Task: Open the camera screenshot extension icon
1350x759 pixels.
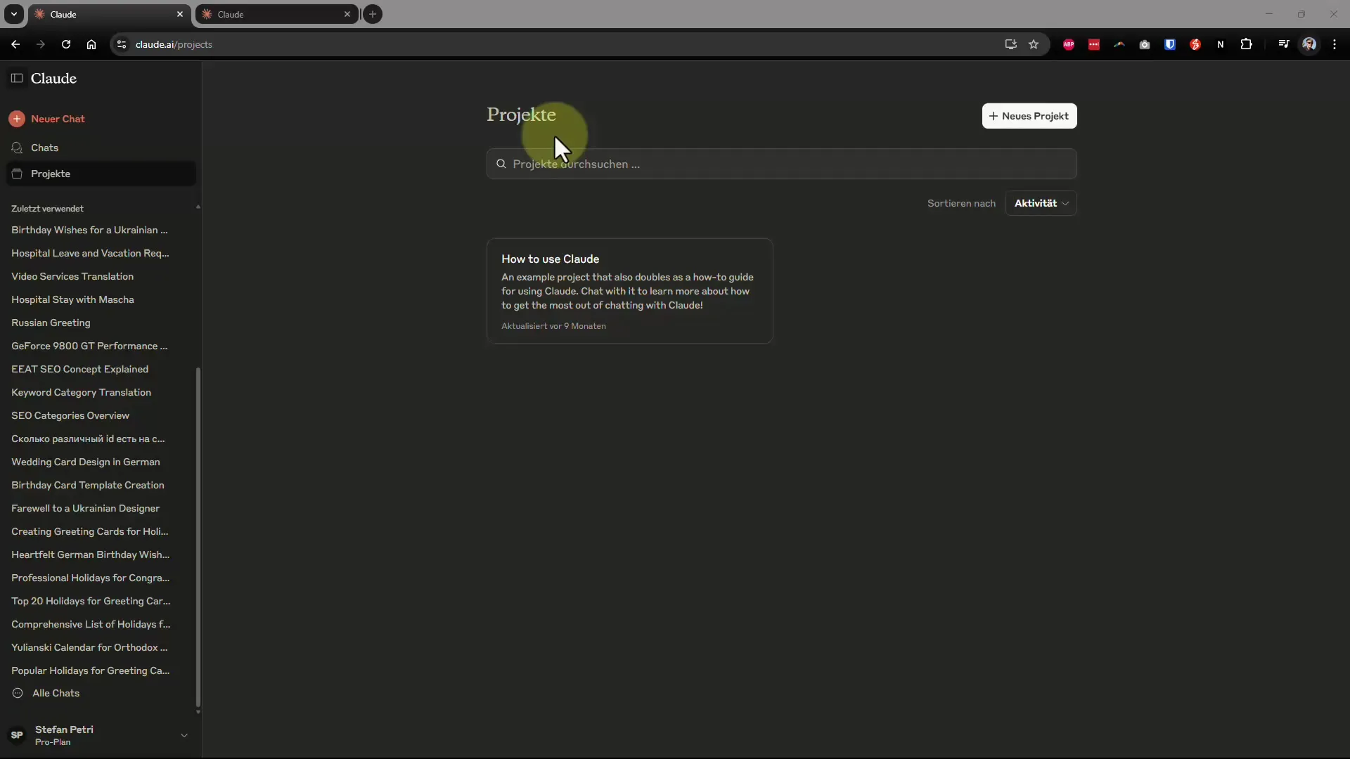Action: point(1145,44)
